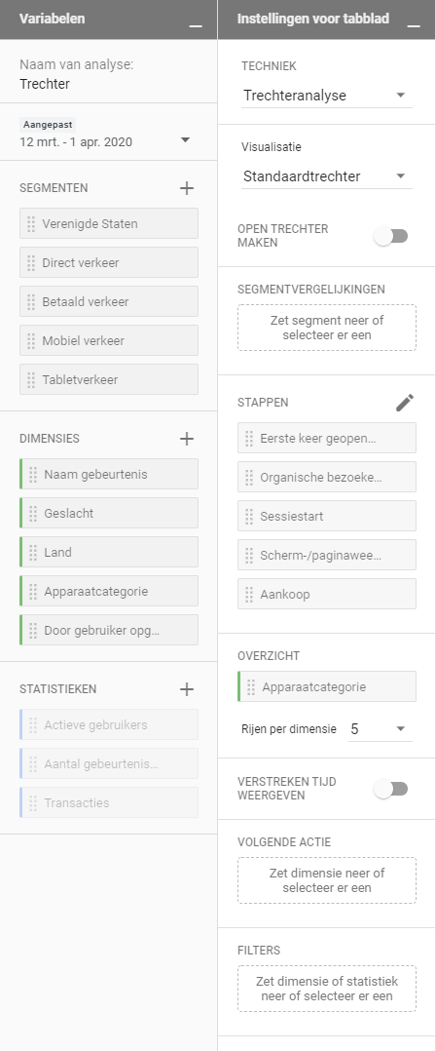Expand the date range selector

[185, 140]
